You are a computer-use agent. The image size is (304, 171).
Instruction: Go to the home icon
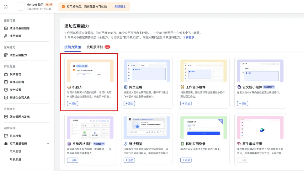point(6,7)
